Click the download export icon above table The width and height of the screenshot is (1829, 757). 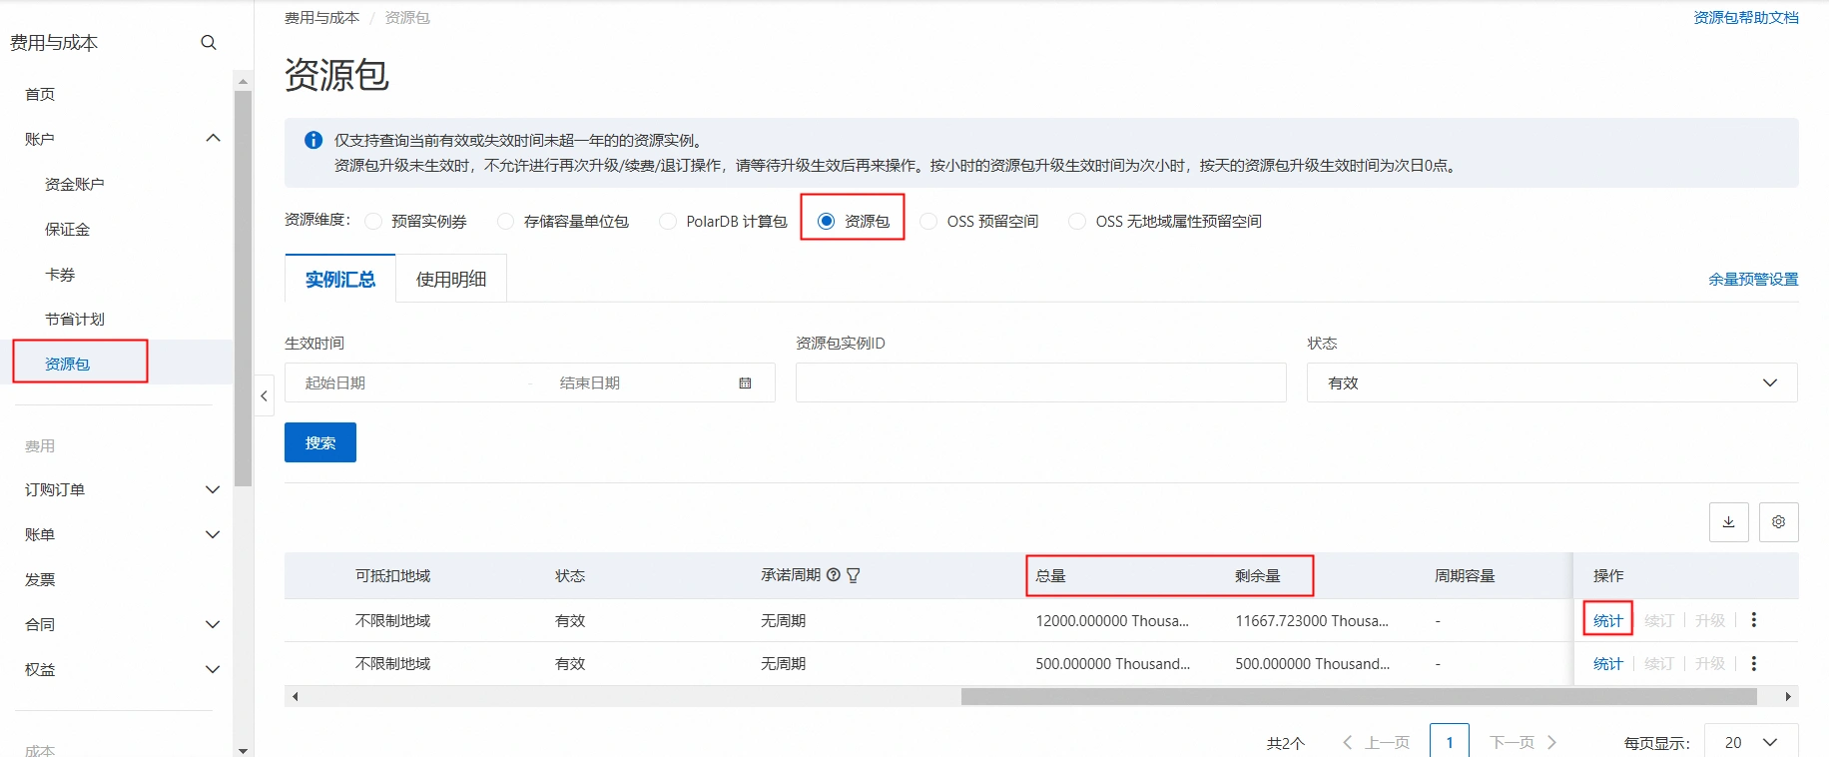[1729, 522]
